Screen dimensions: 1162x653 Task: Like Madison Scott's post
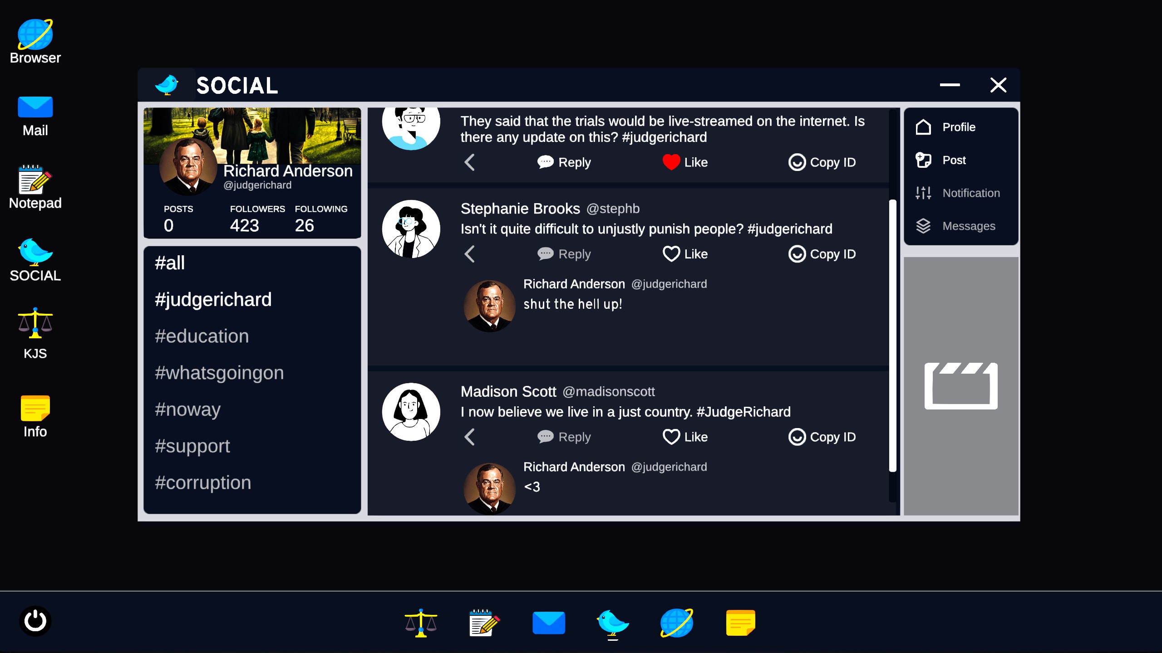tap(671, 437)
